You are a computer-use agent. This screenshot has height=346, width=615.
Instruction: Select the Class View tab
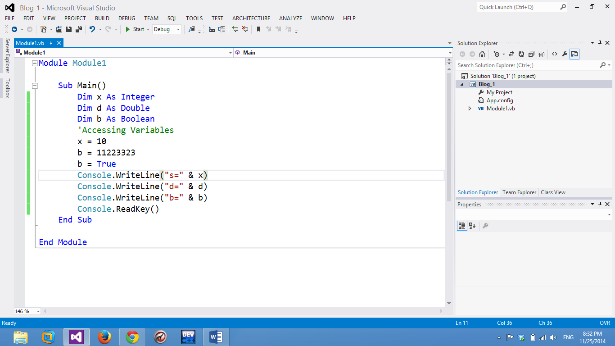[553, 192]
